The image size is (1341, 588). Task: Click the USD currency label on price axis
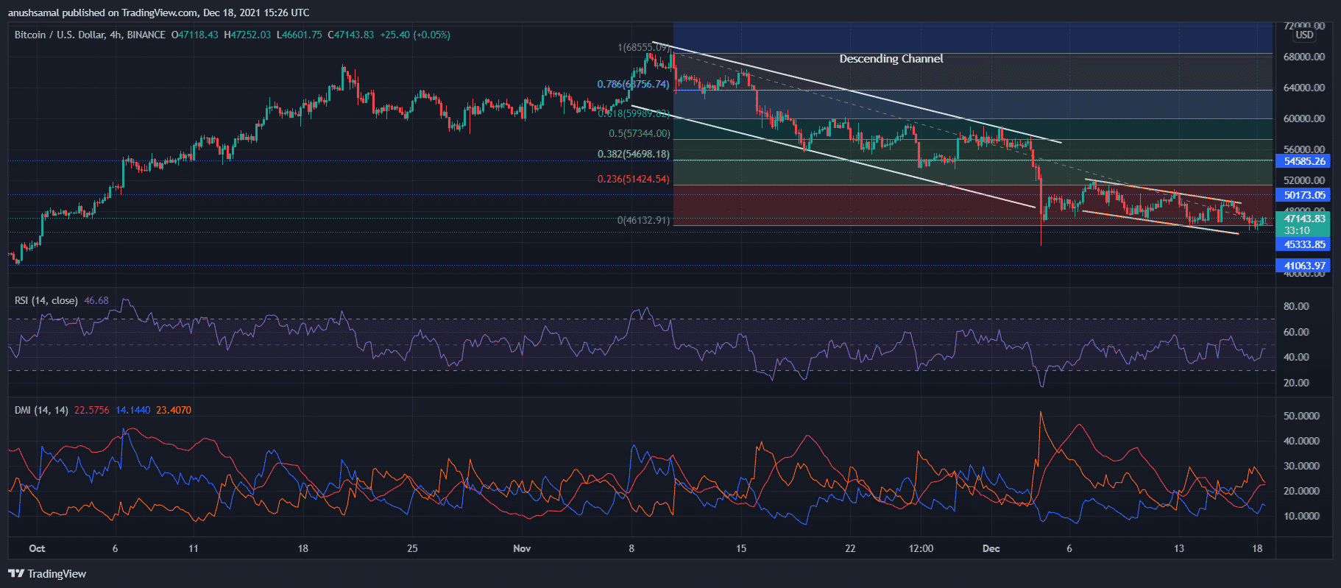pos(1304,35)
